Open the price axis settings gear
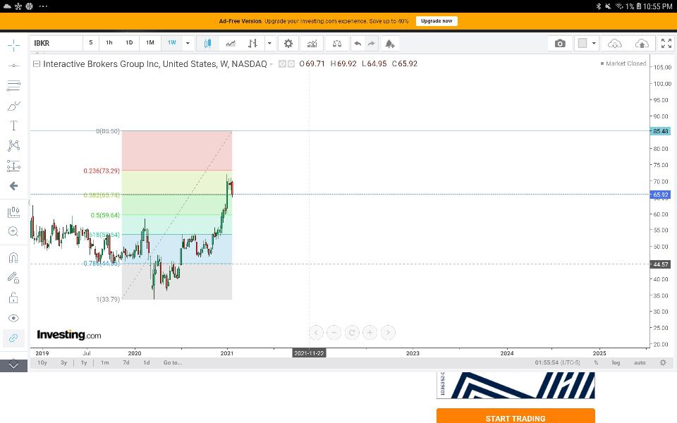This screenshot has height=423, width=677. [x=663, y=362]
